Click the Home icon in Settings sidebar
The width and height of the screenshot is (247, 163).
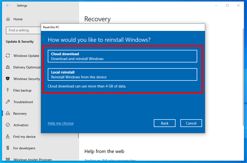[x=8, y=19]
